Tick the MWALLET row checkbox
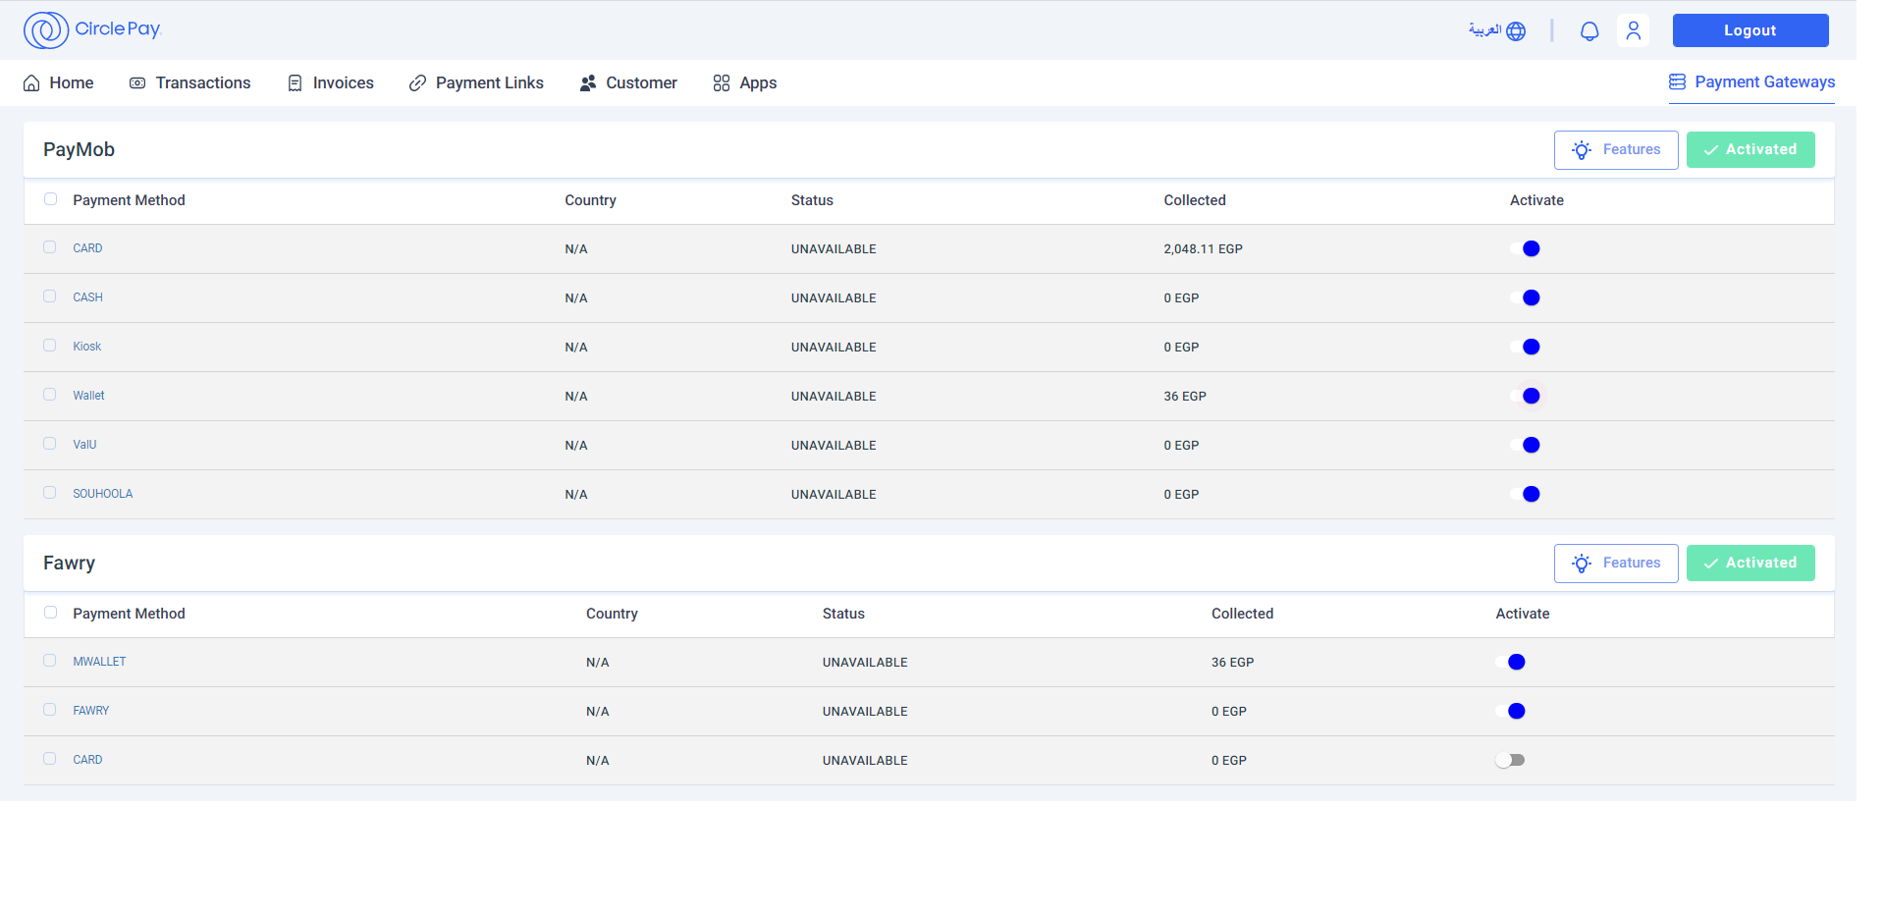Viewport: 1885px width, 915px height. (x=50, y=661)
